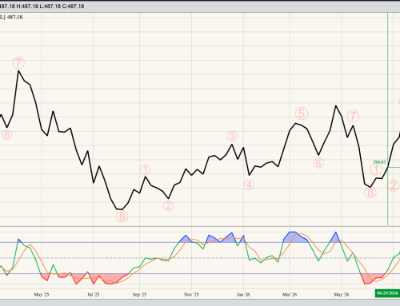Click the Jan '26 axis label
This screenshot has width=400, height=306.
pyautogui.click(x=243, y=295)
